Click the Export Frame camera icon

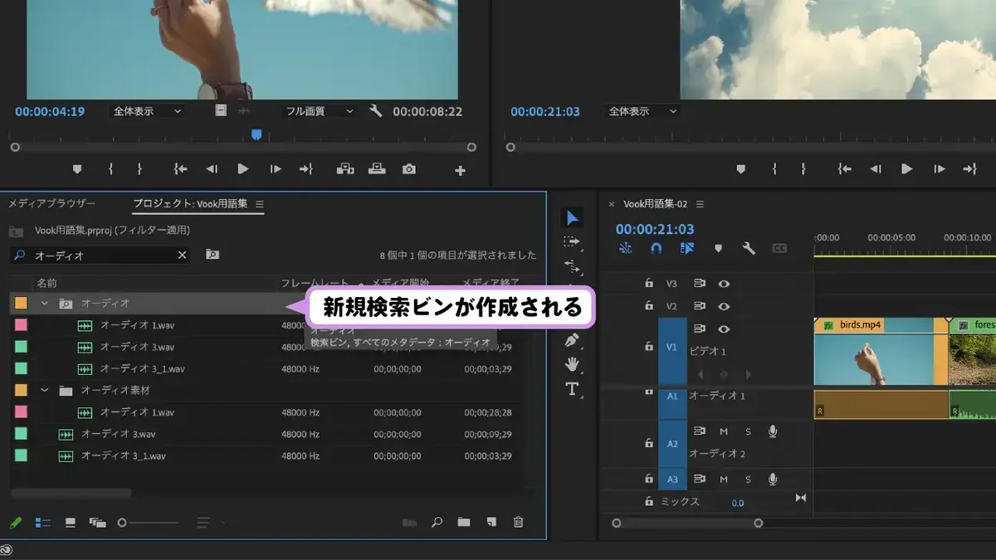pos(408,168)
